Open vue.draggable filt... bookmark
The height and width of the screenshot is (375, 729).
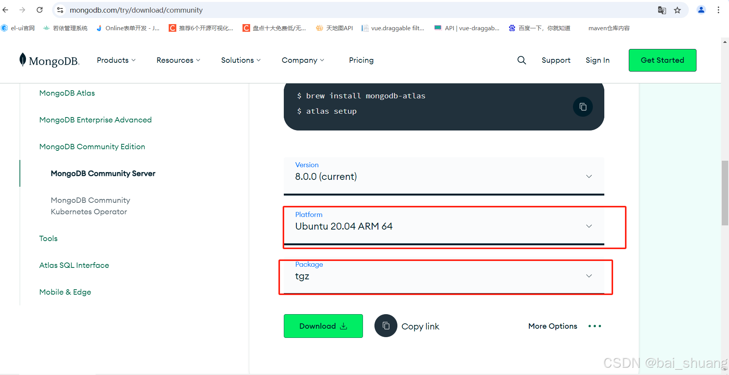pyautogui.click(x=393, y=28)
